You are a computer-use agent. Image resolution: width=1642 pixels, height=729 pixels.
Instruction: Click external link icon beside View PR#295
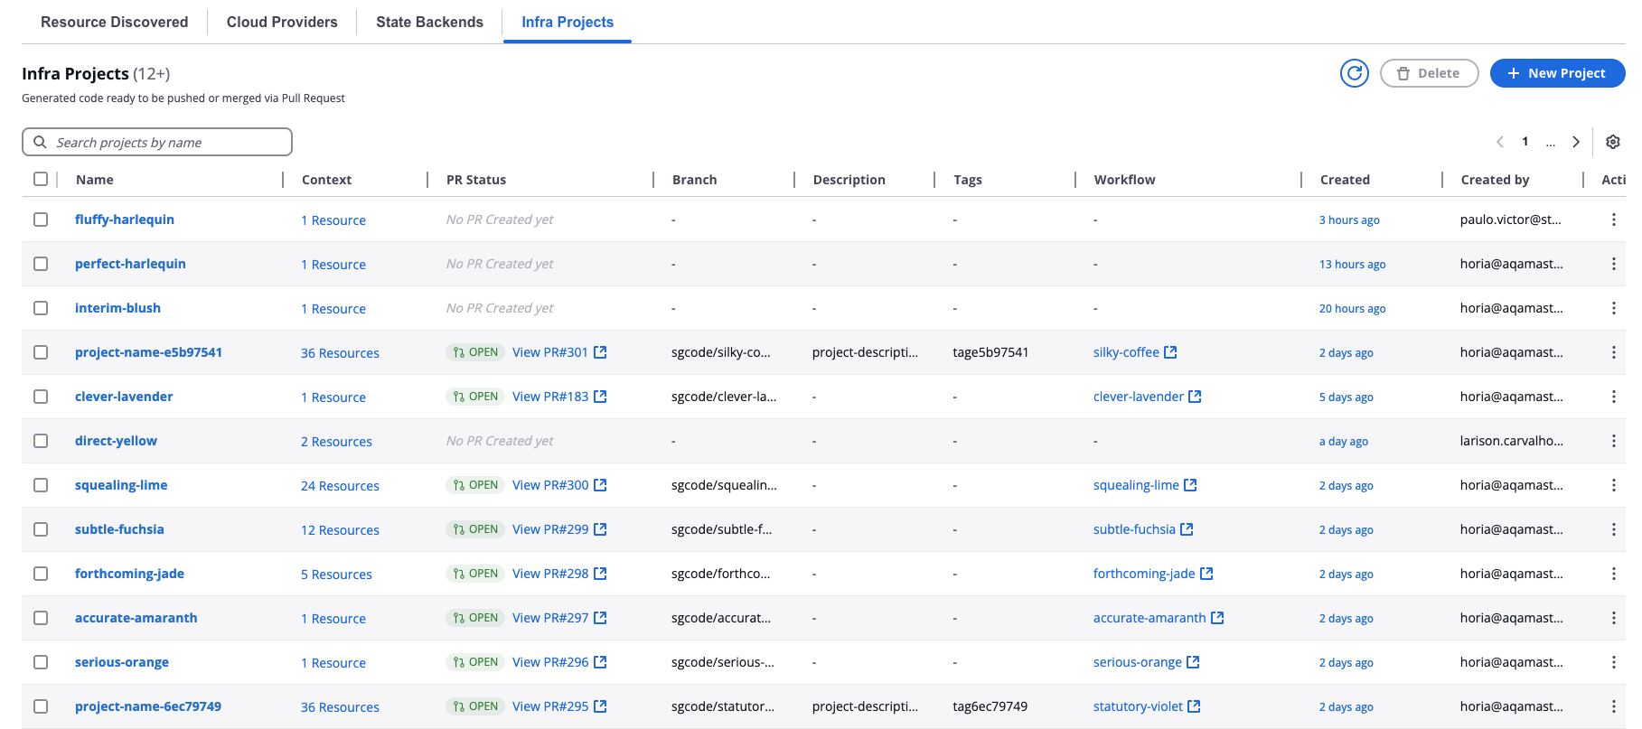[x=600, y=706]
